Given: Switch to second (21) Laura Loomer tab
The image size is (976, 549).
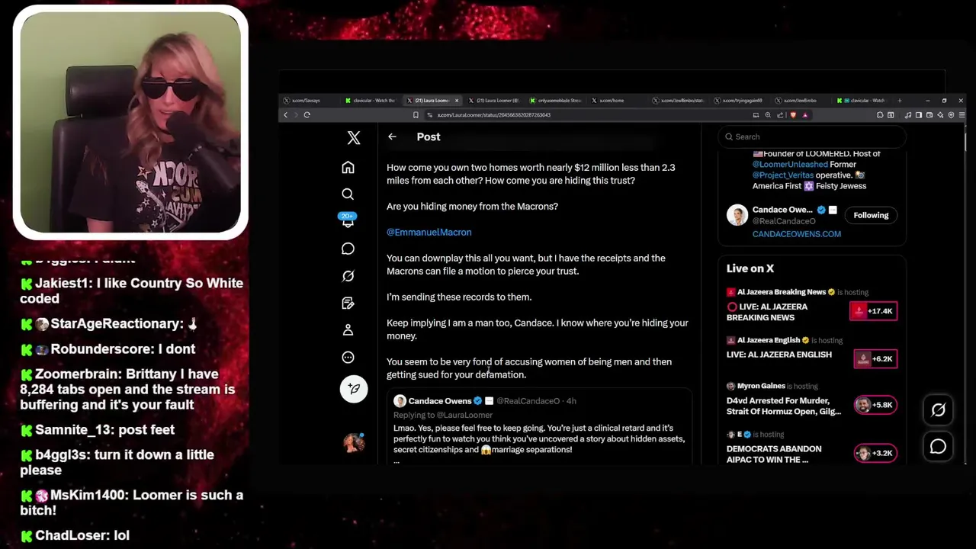Looking at the screenshot, I should (x=494, y=101).
